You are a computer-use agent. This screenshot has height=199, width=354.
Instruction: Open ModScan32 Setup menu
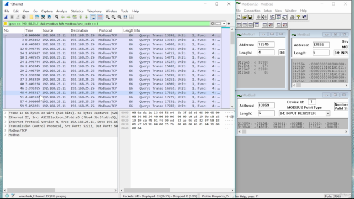pyautogui.click(x=268, y=11)
